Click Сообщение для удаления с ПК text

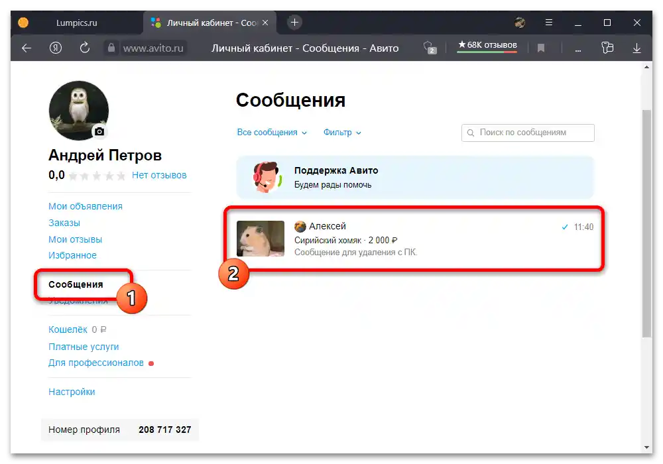[355, 253]
